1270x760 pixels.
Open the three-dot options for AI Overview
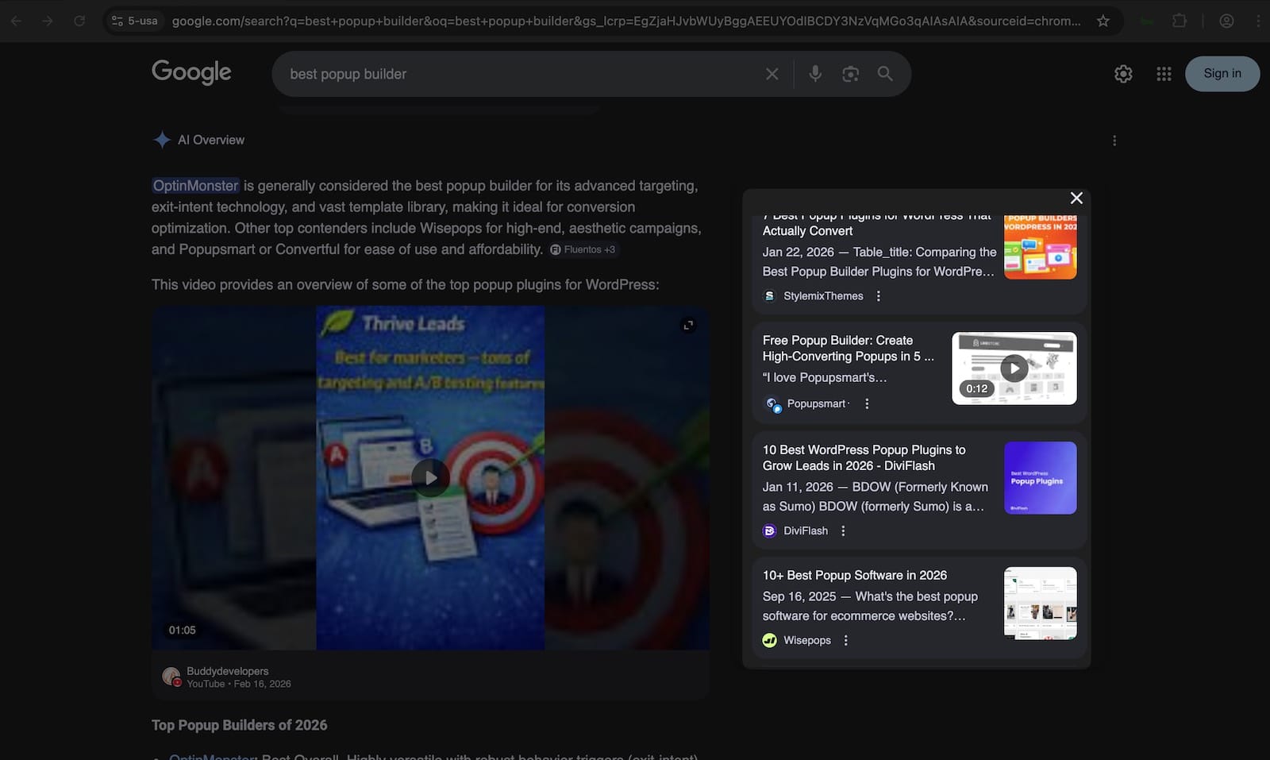1114,140
